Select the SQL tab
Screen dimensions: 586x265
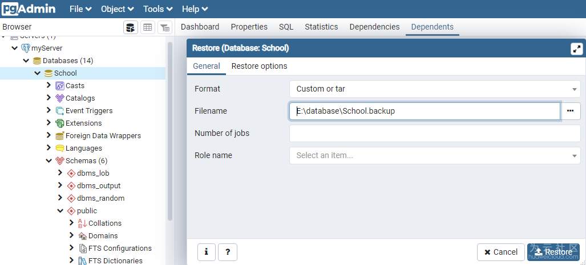tap(286, 27)
